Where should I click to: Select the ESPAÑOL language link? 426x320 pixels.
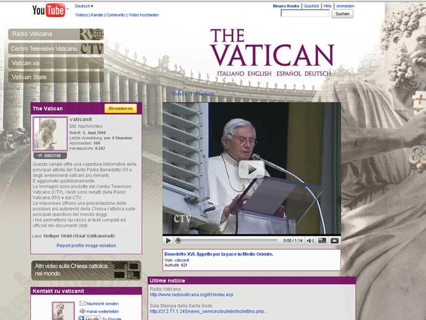[x=289, y=74]
